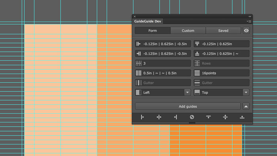
Task: Select the Form tab
Action: (153, 30)
